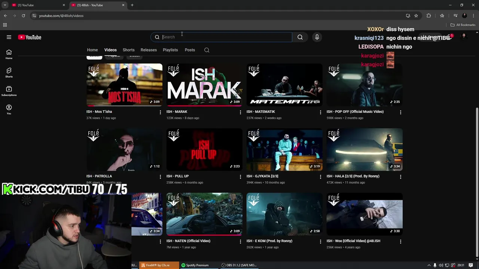Open options menu for ISH - HALA
The width and height of the screenshot is (479, 269).
click(x=400, y=177)
